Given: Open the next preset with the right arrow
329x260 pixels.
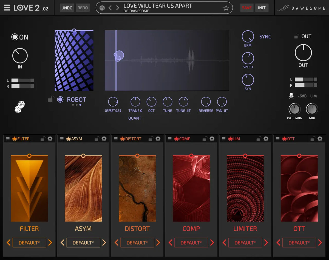Looking at the screenshot, I should (118, 8).
